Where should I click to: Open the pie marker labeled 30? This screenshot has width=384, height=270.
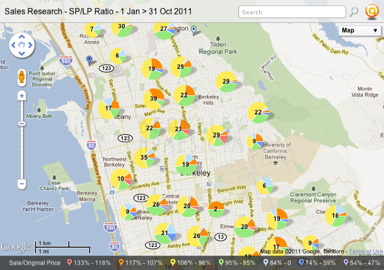(x=122, y=27)
